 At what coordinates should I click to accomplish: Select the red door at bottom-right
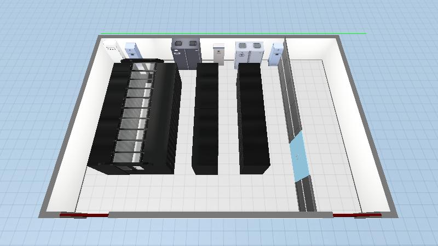point(357,215)
